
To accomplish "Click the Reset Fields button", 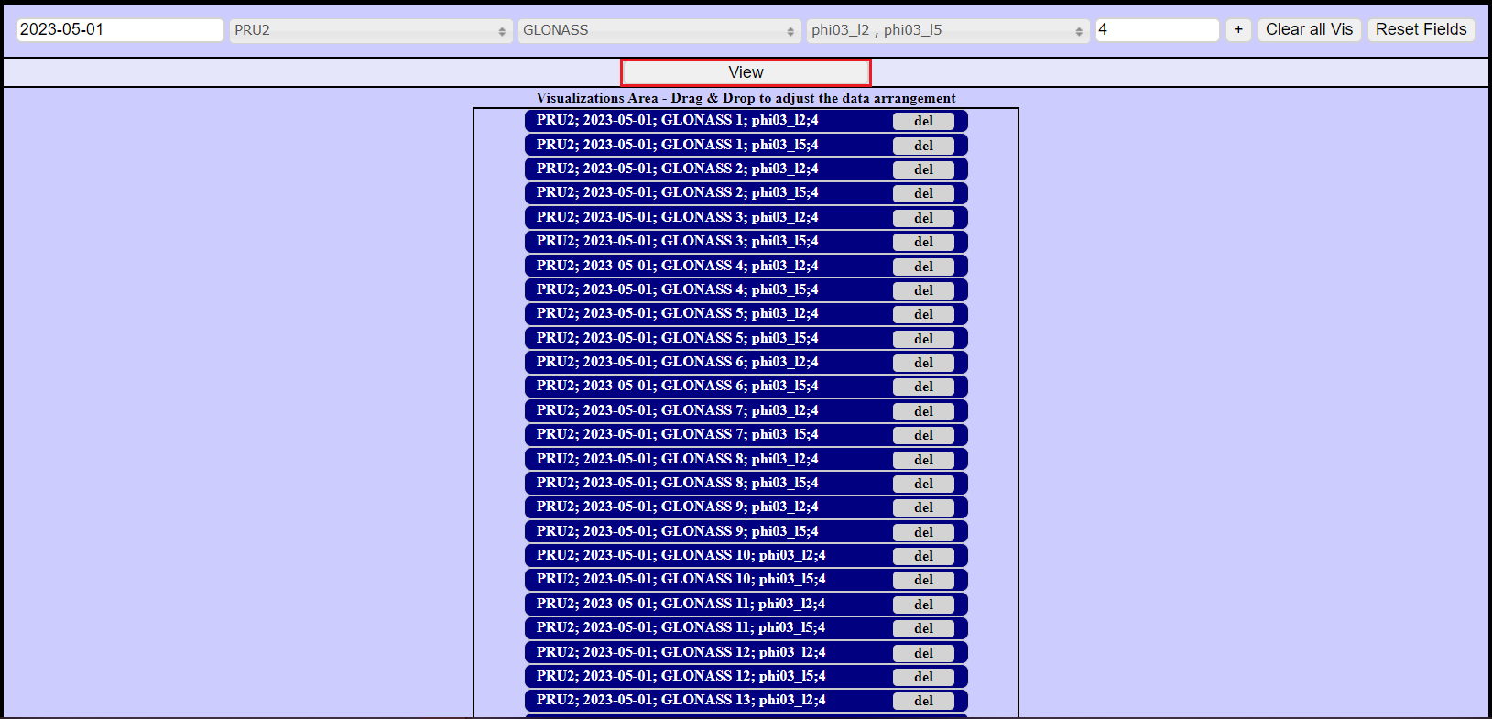I will point(1421,29).
